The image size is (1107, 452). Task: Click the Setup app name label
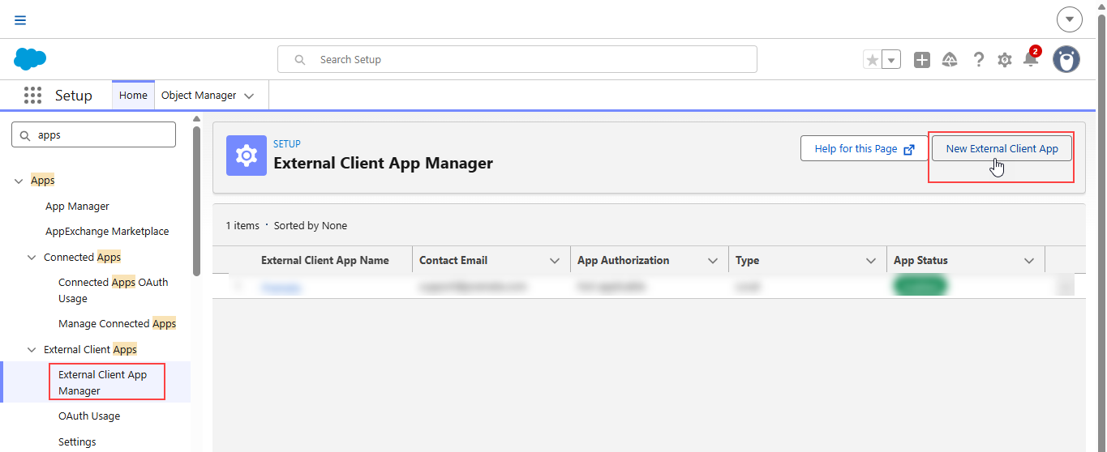(74, 96)
